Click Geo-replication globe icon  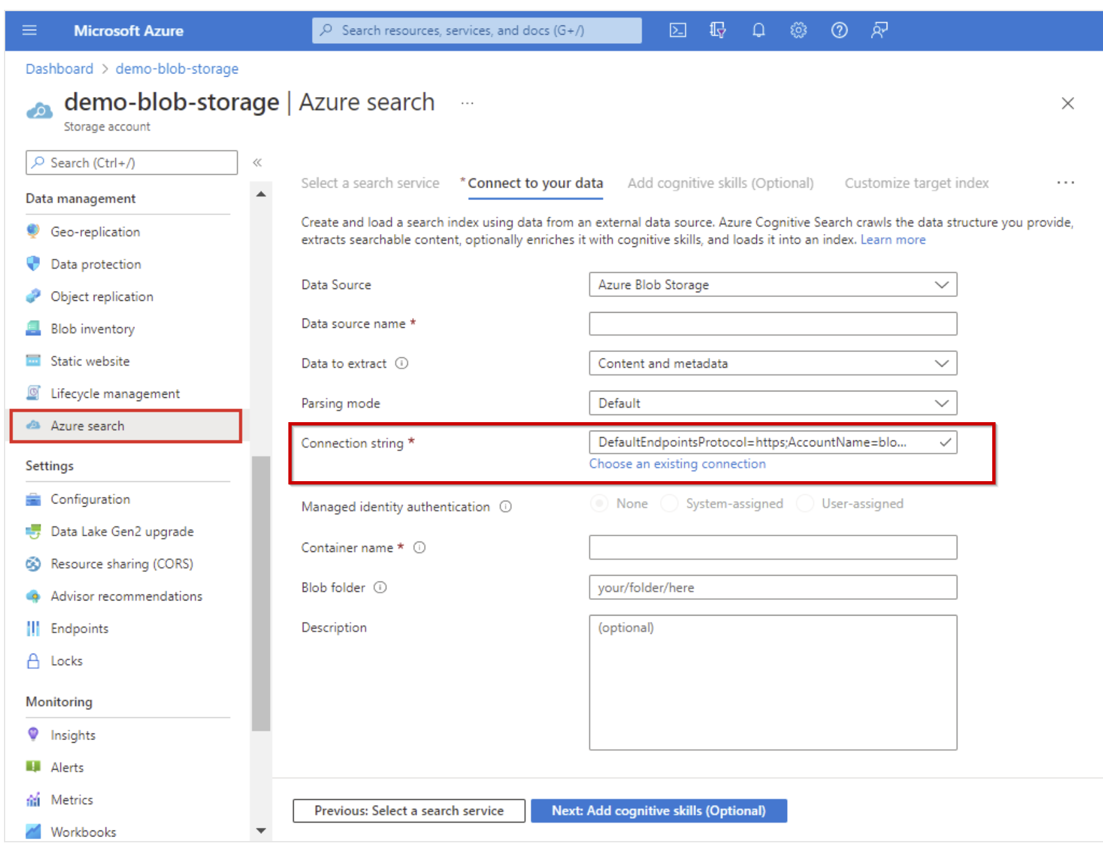(33, 231)
